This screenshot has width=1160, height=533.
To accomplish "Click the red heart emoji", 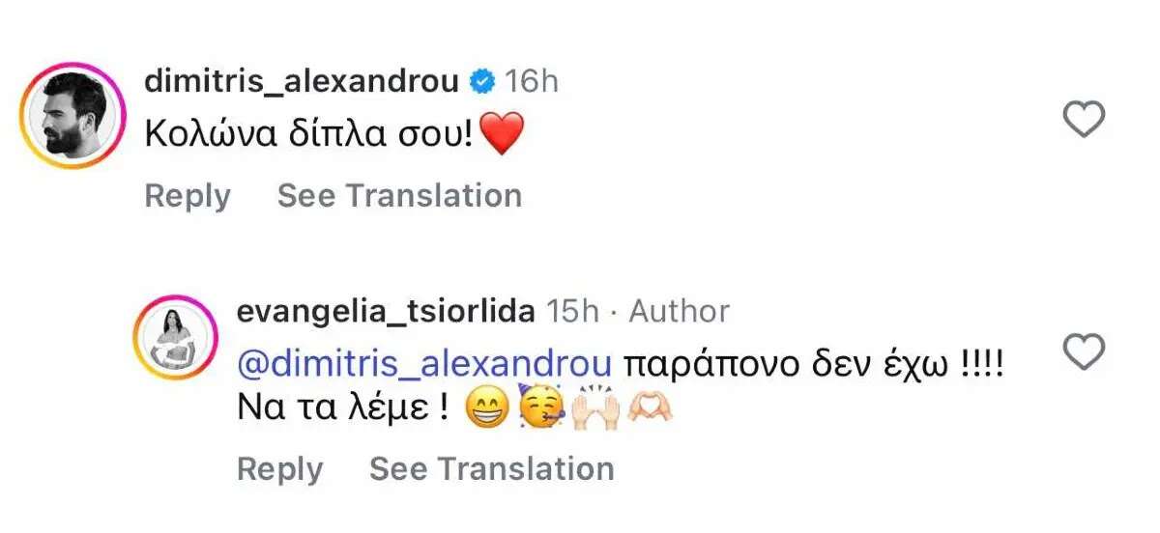I will coord(501,134).
